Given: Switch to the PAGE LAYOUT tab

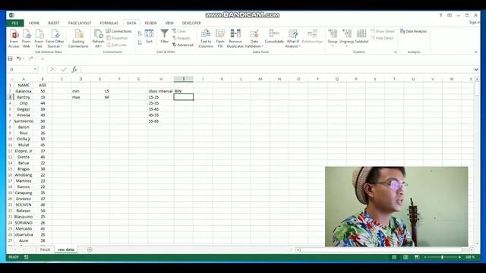Looking at the screenshot, I should point(80,24).
